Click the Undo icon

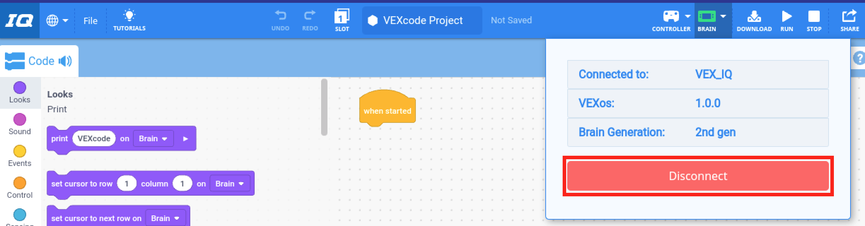point(280,16)
